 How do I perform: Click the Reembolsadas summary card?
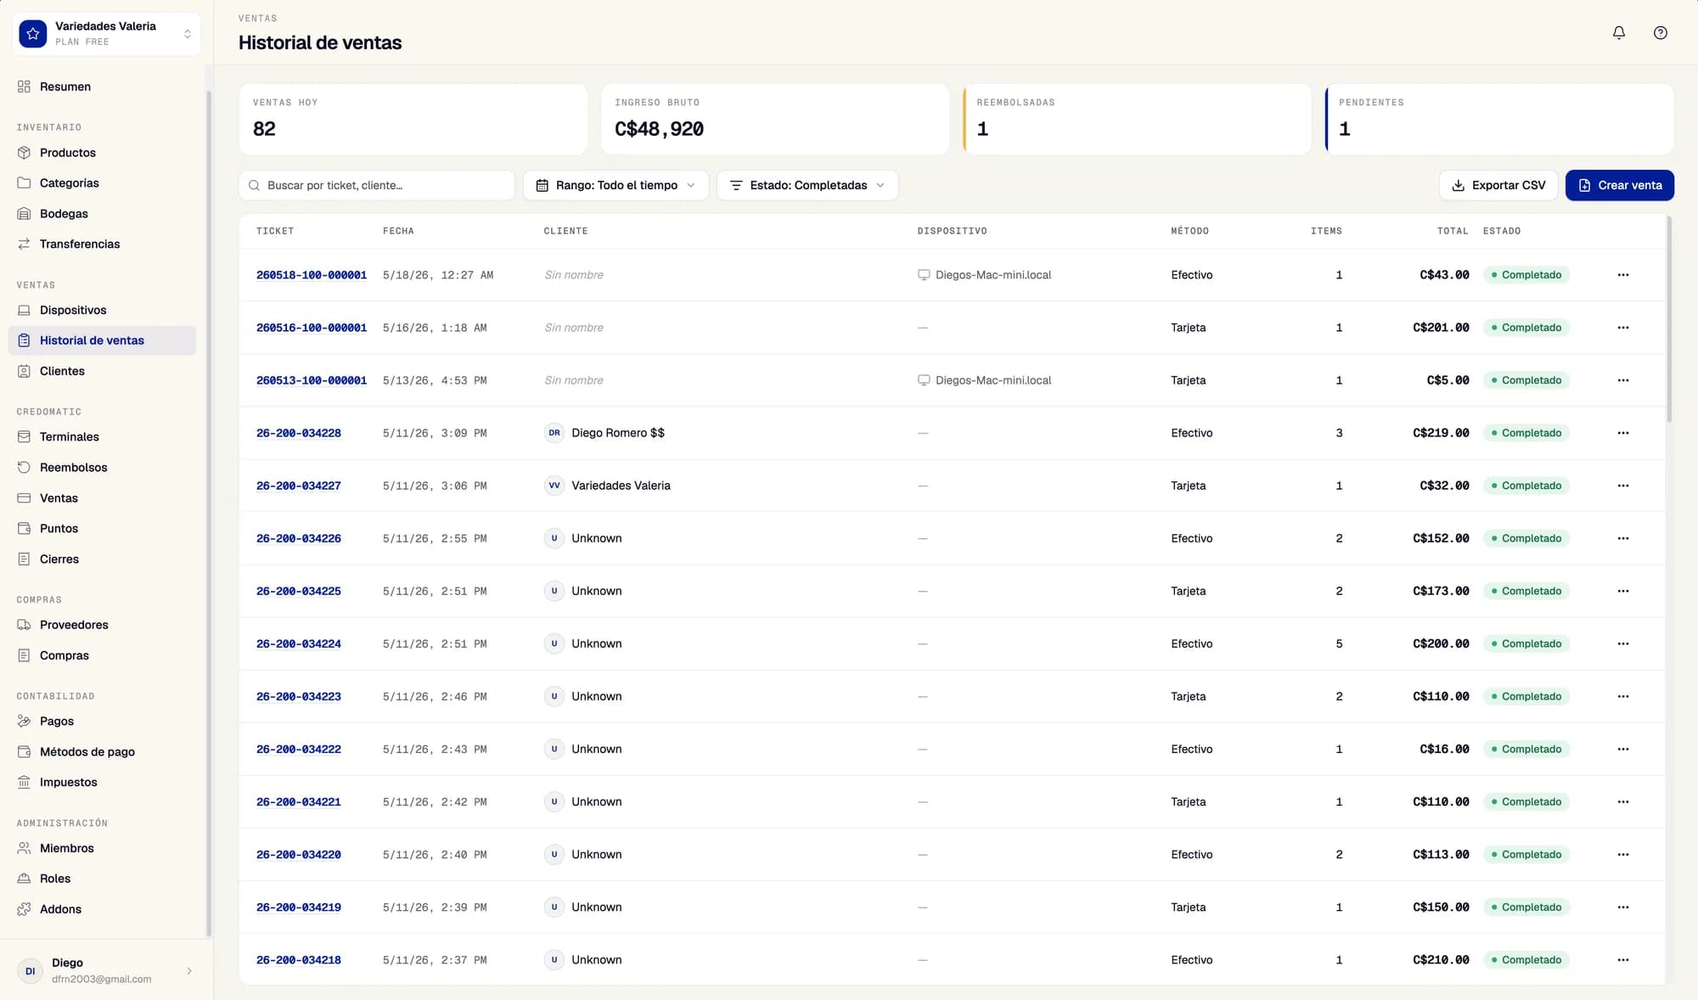coord(1138,119)
